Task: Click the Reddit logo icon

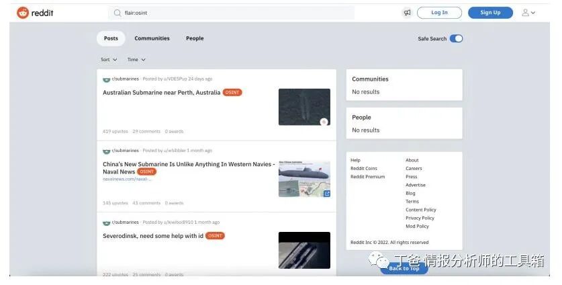Action: tap(23, 13)
